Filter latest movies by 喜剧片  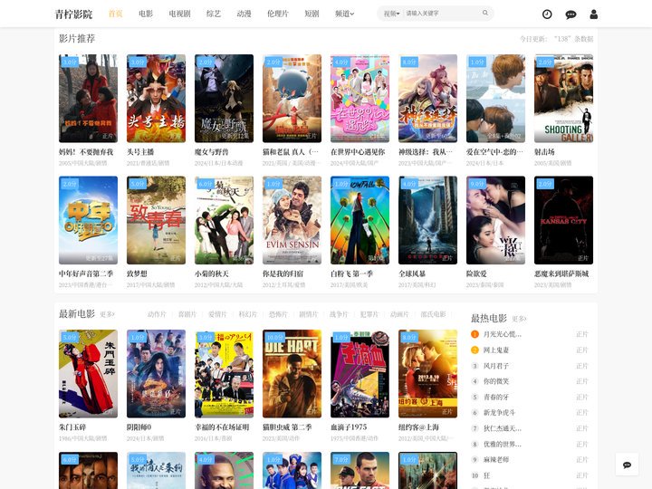pyautogui.click(x=187, y=314)
